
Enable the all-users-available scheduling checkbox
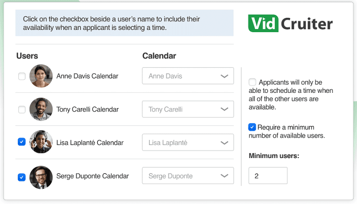(253, 82)
